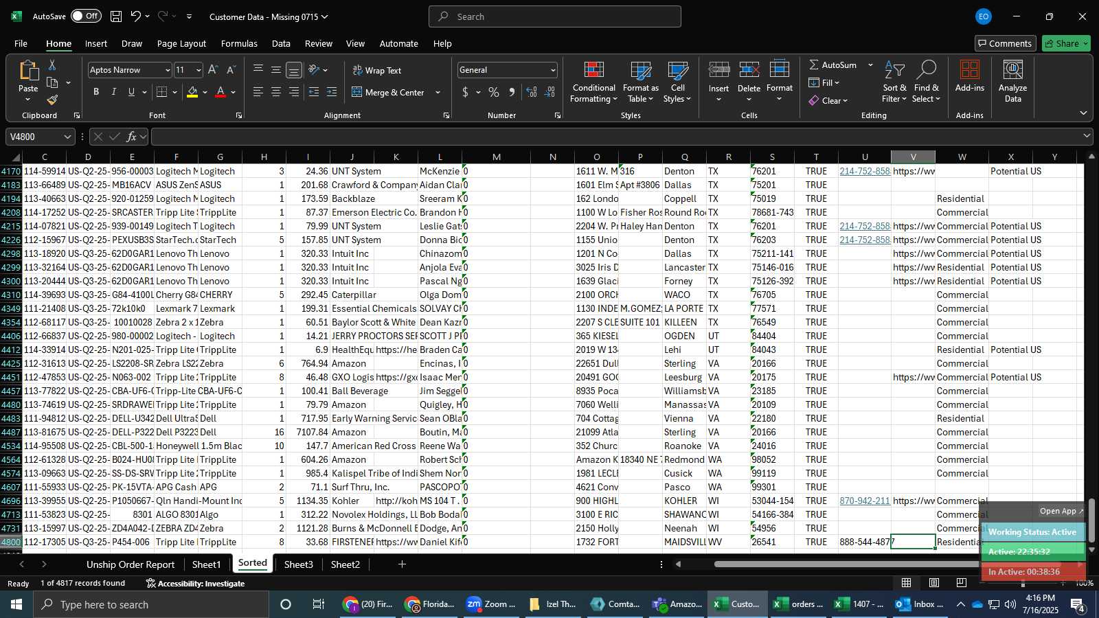Viewport: 1099px width, 618px height.
Task: Click the Format Painter brush icon
Action: pyautogui.click(x=52, y=100)
